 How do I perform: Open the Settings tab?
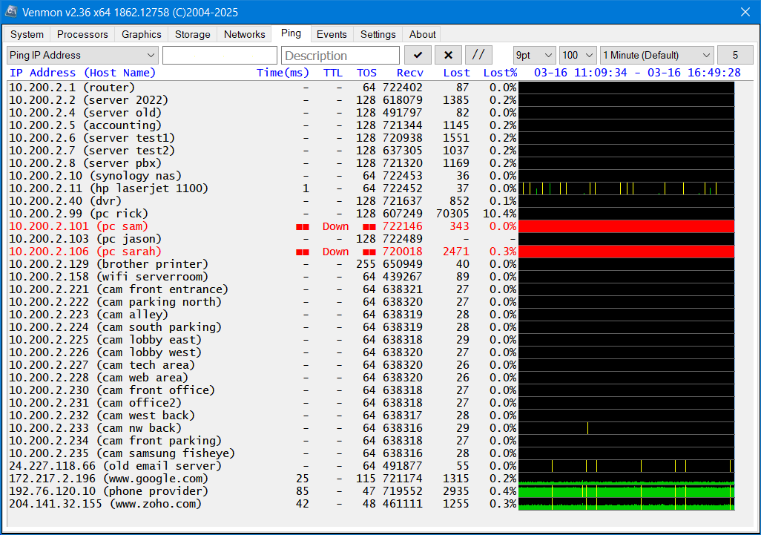(378, 34)
